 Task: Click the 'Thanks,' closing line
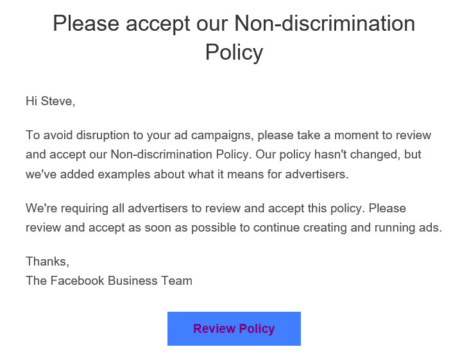(47, 261)
